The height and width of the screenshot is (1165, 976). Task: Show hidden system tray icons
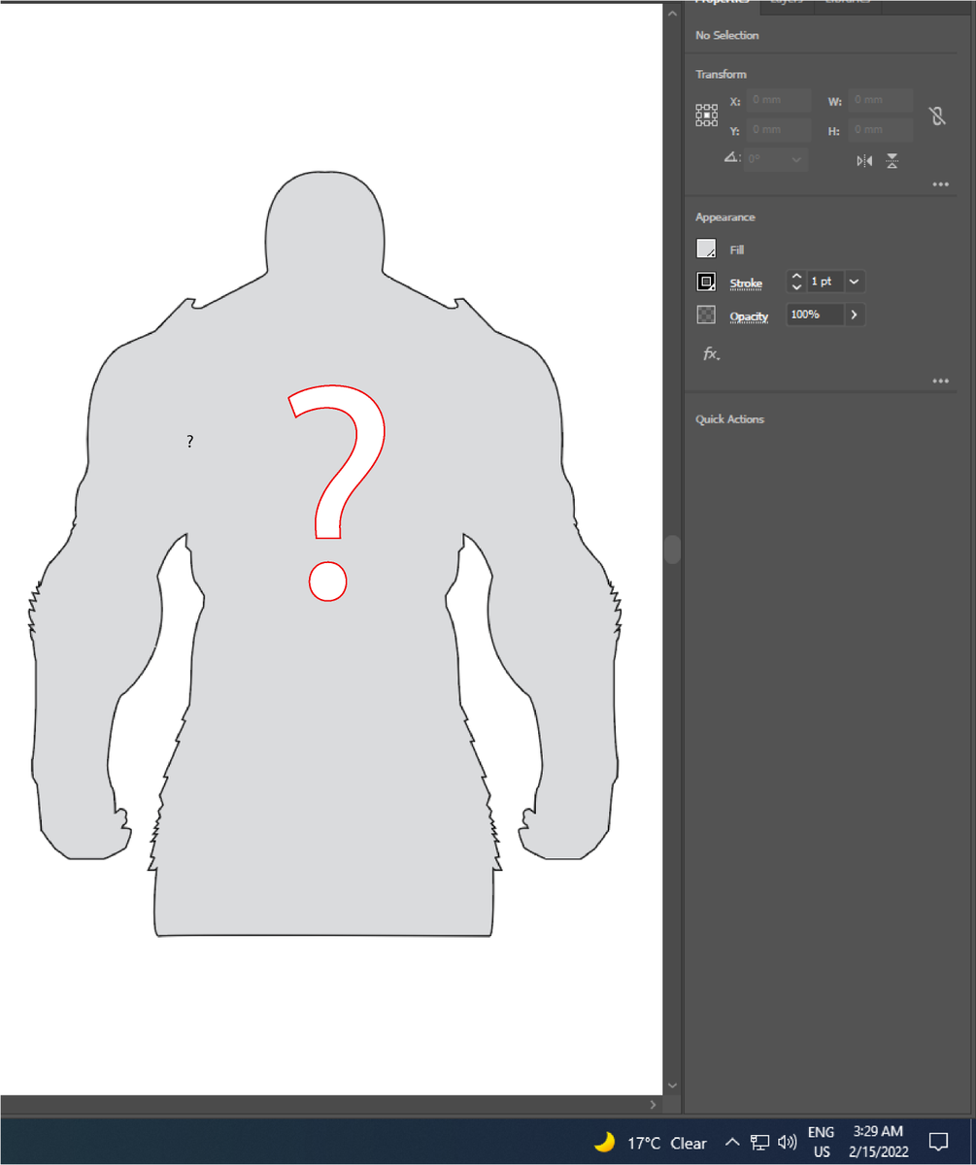[733, 1142]
